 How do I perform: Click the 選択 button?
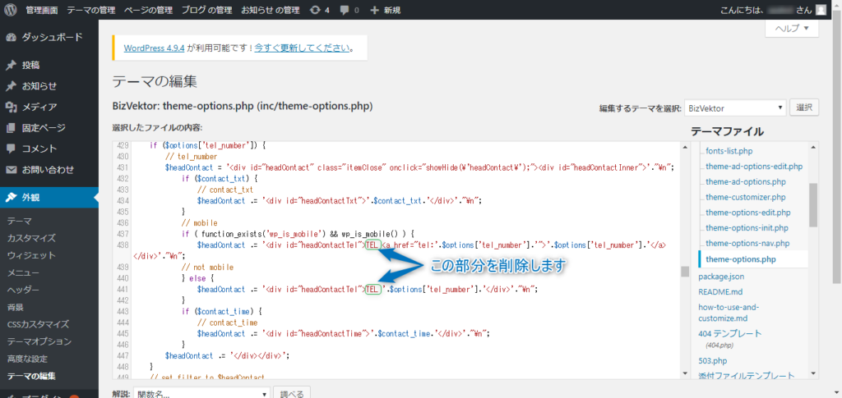[804, 108]
